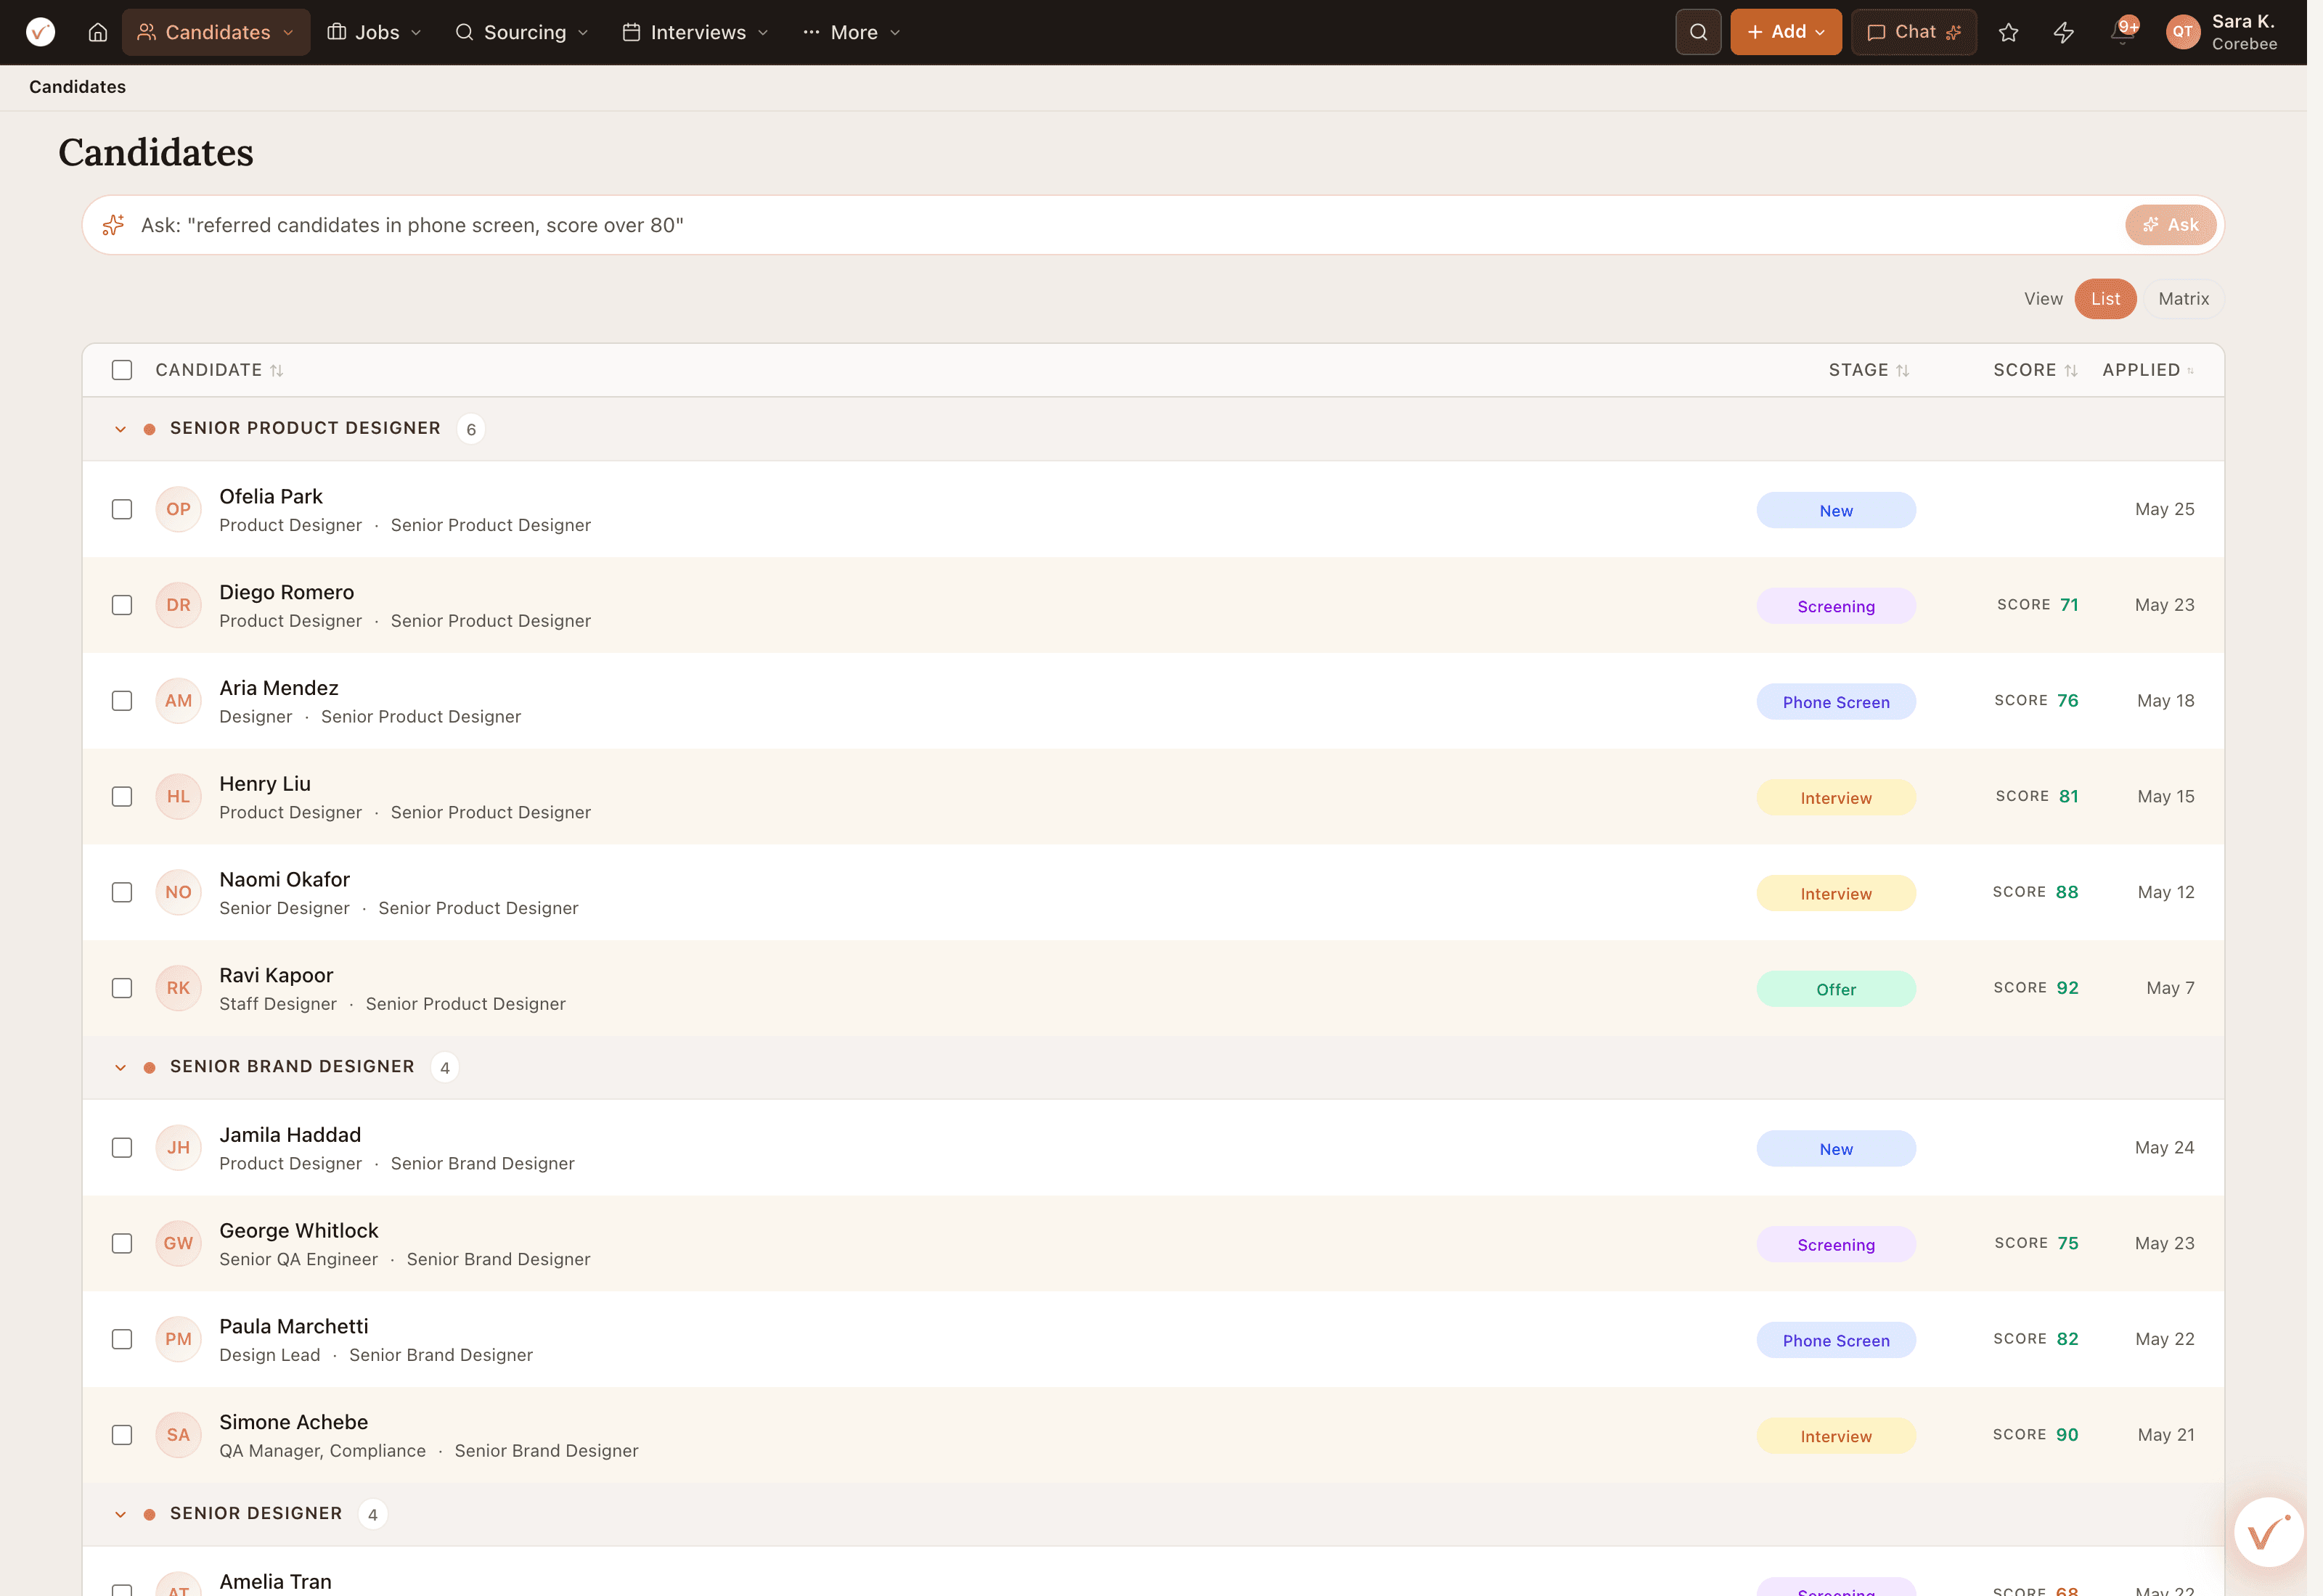This screenshot has height=1596, width=2323.
Task: Open Simone Achebe's candidate name
Action: [x=293, y=1422]
